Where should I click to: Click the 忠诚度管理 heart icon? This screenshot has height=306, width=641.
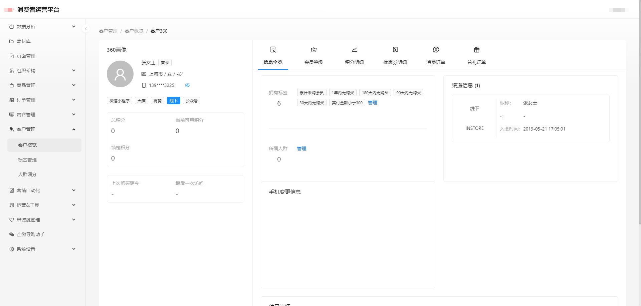12,220
